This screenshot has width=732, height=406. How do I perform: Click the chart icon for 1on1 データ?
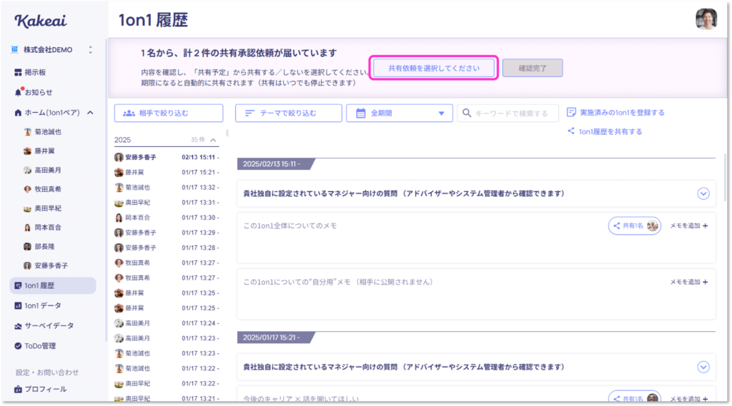[x=18, y=306]
